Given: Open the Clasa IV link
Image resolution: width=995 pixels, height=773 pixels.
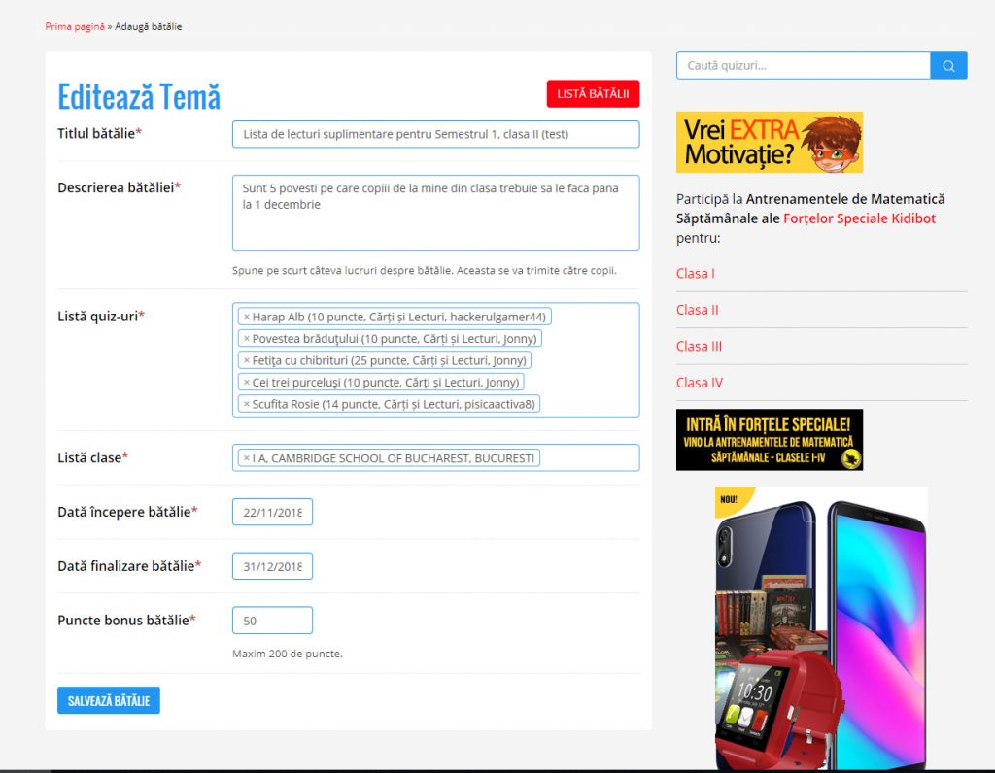Looking at the screenshot, I should pyautogui.click(x=700, y=383).
